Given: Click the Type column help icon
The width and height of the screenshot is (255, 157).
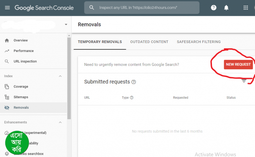Looking at the screenshot, I should tap(132, 98).
